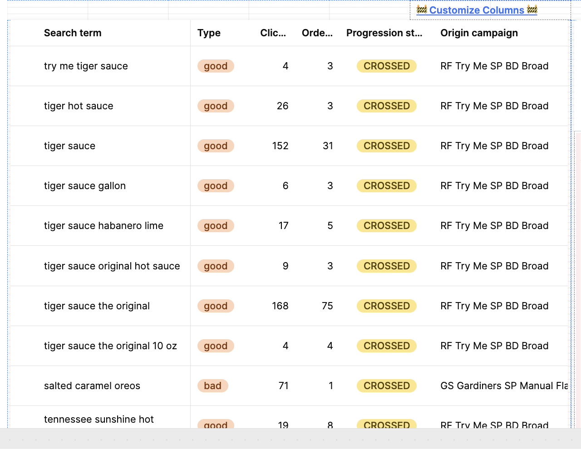Viewport: 581px width, 449px height.
Task: Click the orders value 75 for tiger sauce the original
Action: point(327,306)
